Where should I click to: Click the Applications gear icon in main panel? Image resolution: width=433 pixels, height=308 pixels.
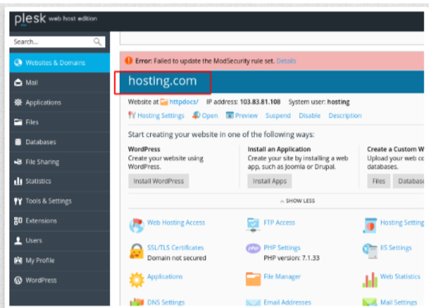click(x=137, y=279)
